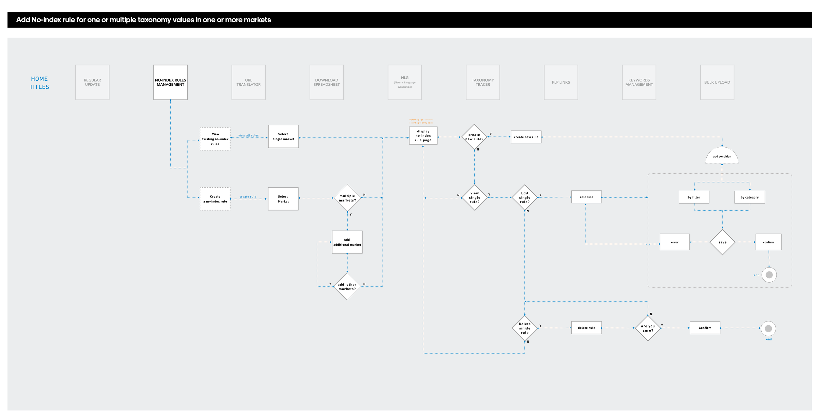Click the HOME TITLES label
This screenshot has height=418, width=819.
click(x=39, y=83)
